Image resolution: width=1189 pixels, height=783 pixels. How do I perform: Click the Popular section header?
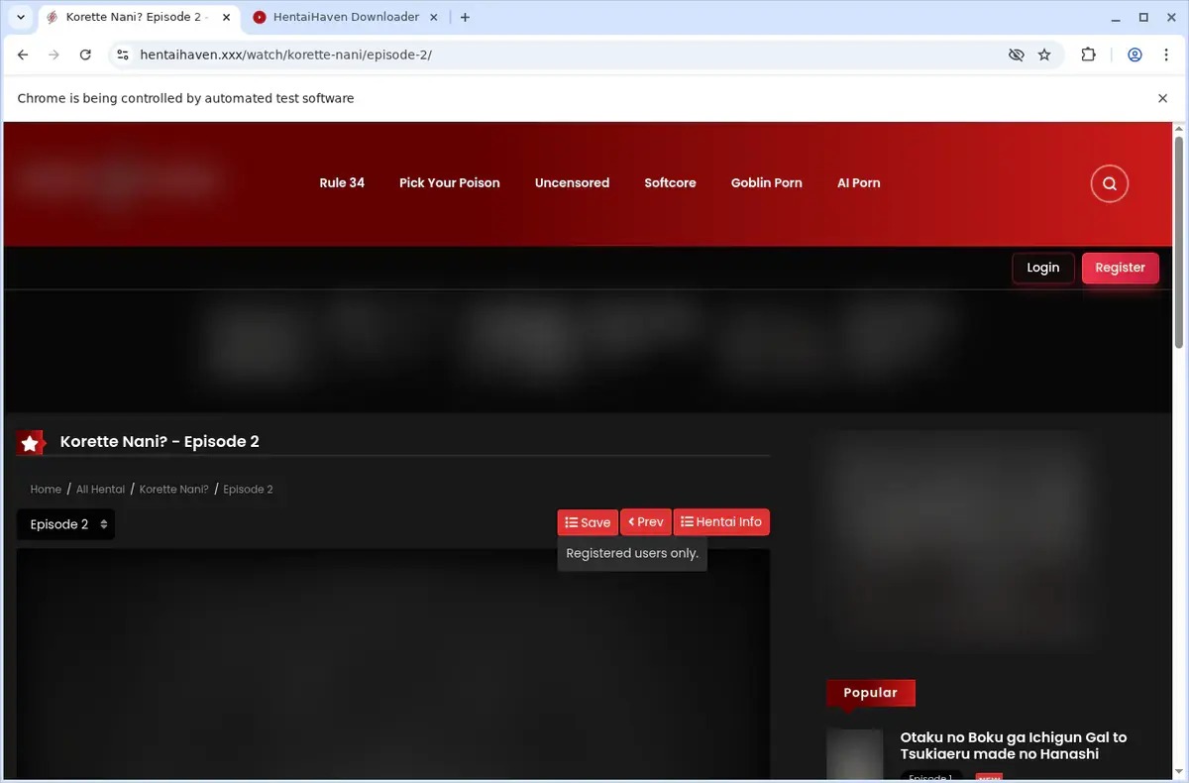tap(870, 693)
